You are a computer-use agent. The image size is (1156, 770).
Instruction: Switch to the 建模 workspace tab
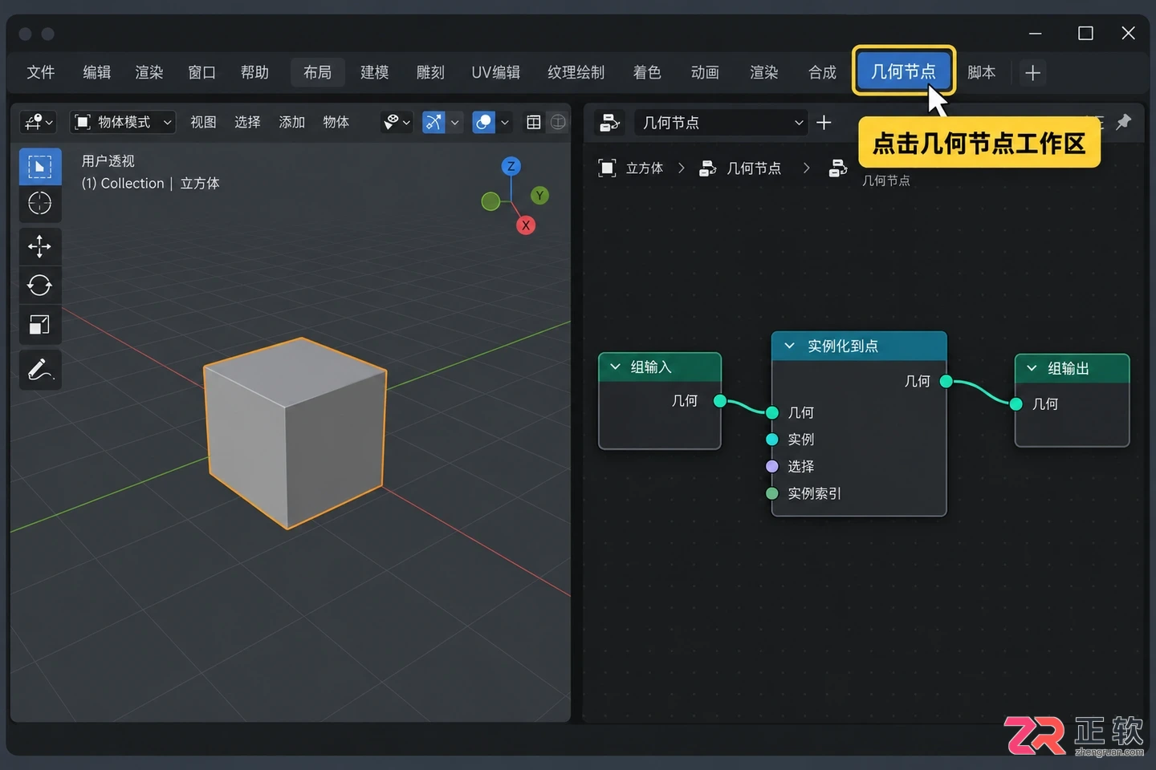pos(375,72)
